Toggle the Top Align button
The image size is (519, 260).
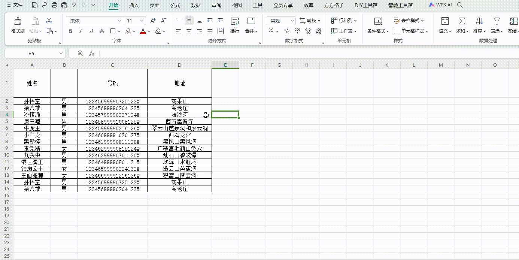pyautogui.click(x=179, y=21)
